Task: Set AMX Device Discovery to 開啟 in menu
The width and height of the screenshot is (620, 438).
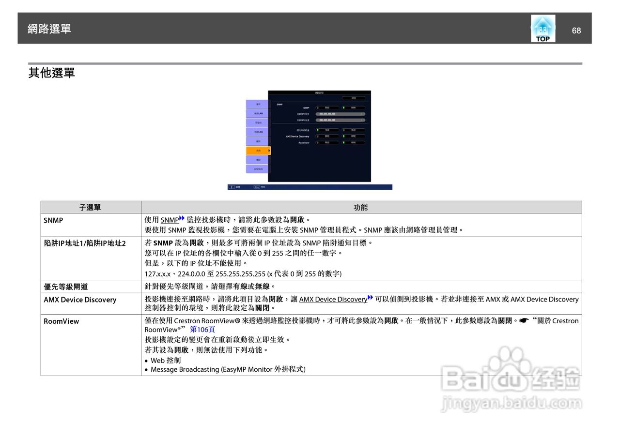Action: point(327,136)
